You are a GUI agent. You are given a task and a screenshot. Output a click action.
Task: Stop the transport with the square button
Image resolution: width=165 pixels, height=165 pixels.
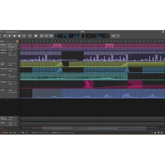[15, 36]
